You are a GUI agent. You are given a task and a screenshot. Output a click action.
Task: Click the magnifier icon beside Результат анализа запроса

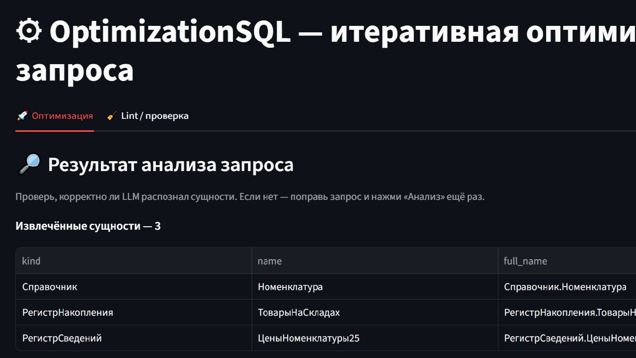click(x=29, y=165)
